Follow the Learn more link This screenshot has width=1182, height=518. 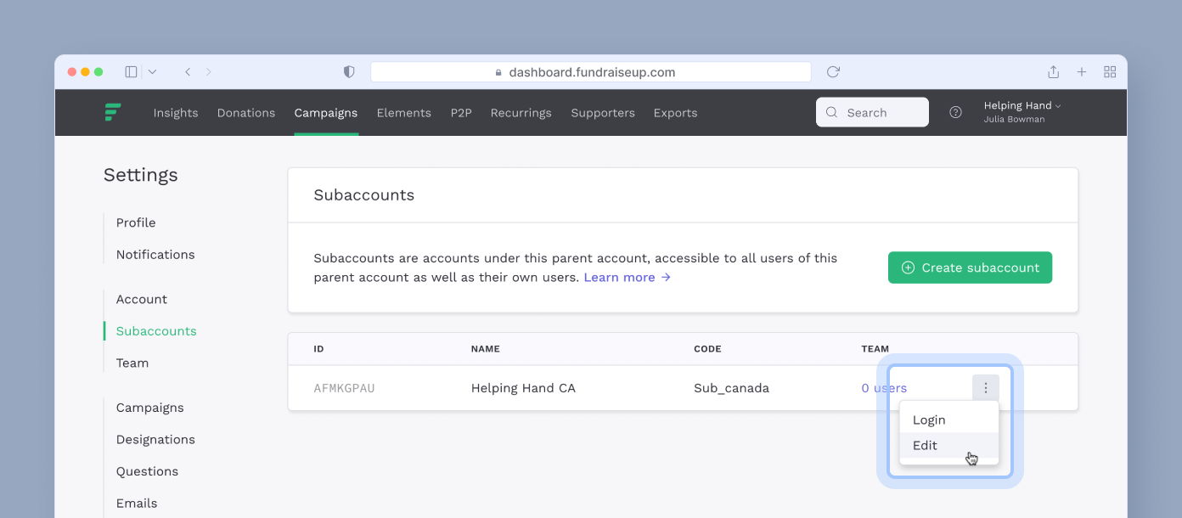coord(628,278)
